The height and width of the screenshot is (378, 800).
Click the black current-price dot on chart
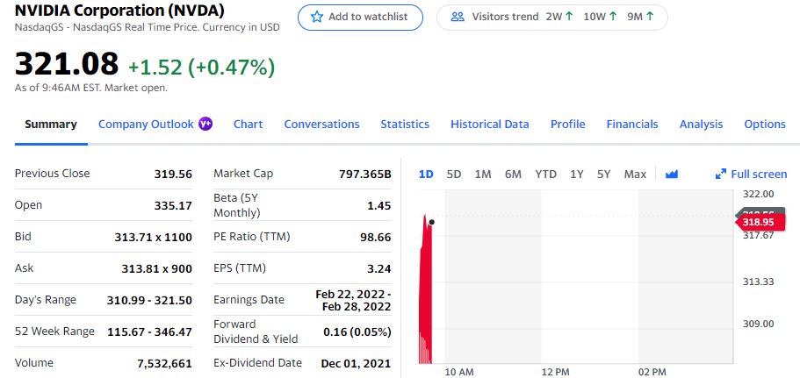point(432,222)
